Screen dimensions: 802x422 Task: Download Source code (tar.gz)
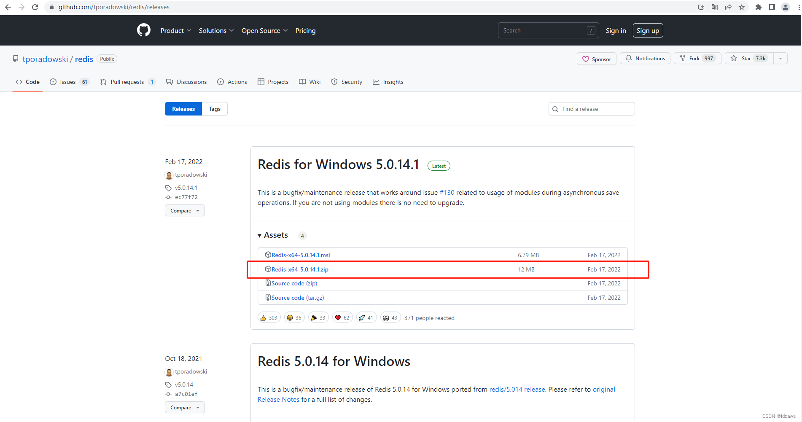298,298
